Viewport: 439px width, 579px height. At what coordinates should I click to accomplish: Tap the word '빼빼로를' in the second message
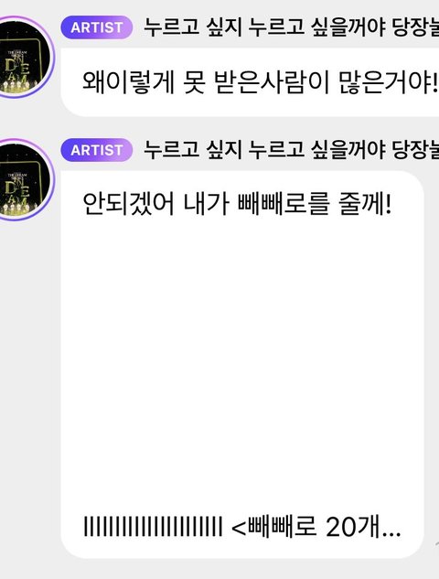point(284,204)
